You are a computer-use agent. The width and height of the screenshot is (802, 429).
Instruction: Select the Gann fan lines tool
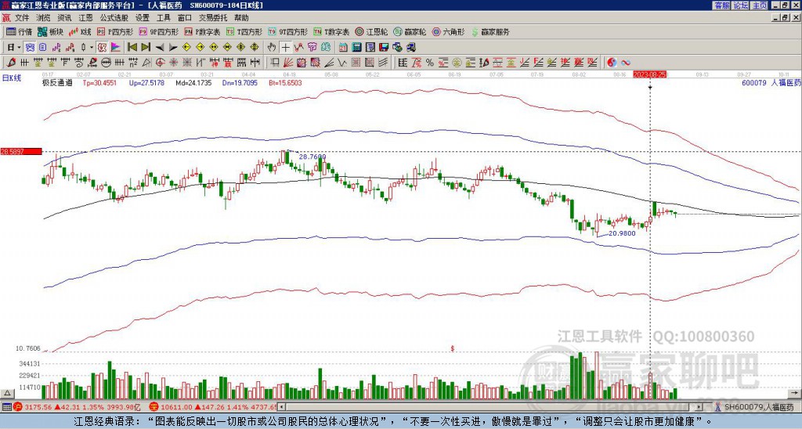coord(287,63)
